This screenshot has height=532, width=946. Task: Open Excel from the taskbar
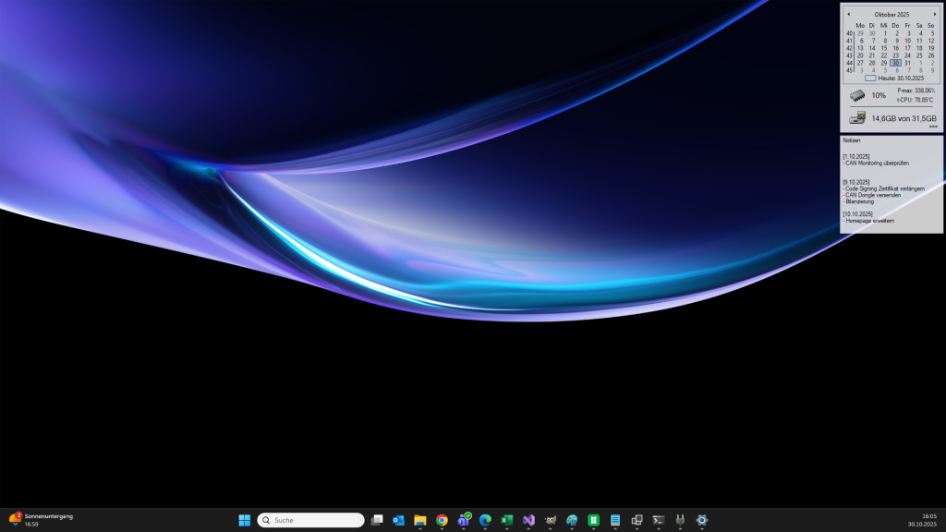pos(507,520)
